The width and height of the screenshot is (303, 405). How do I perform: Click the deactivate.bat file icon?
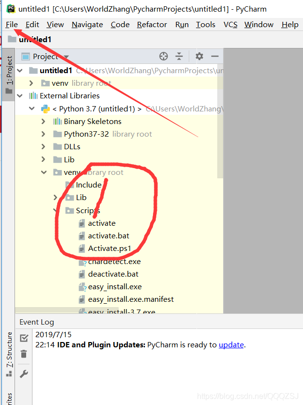81,274
